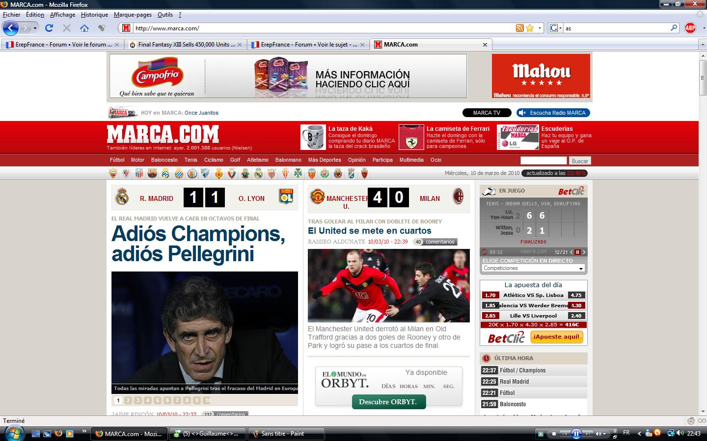Viewport: 707px width, 441px height.
Task: Open media player volume dropdown in taskbar
Action: (605, 434)
